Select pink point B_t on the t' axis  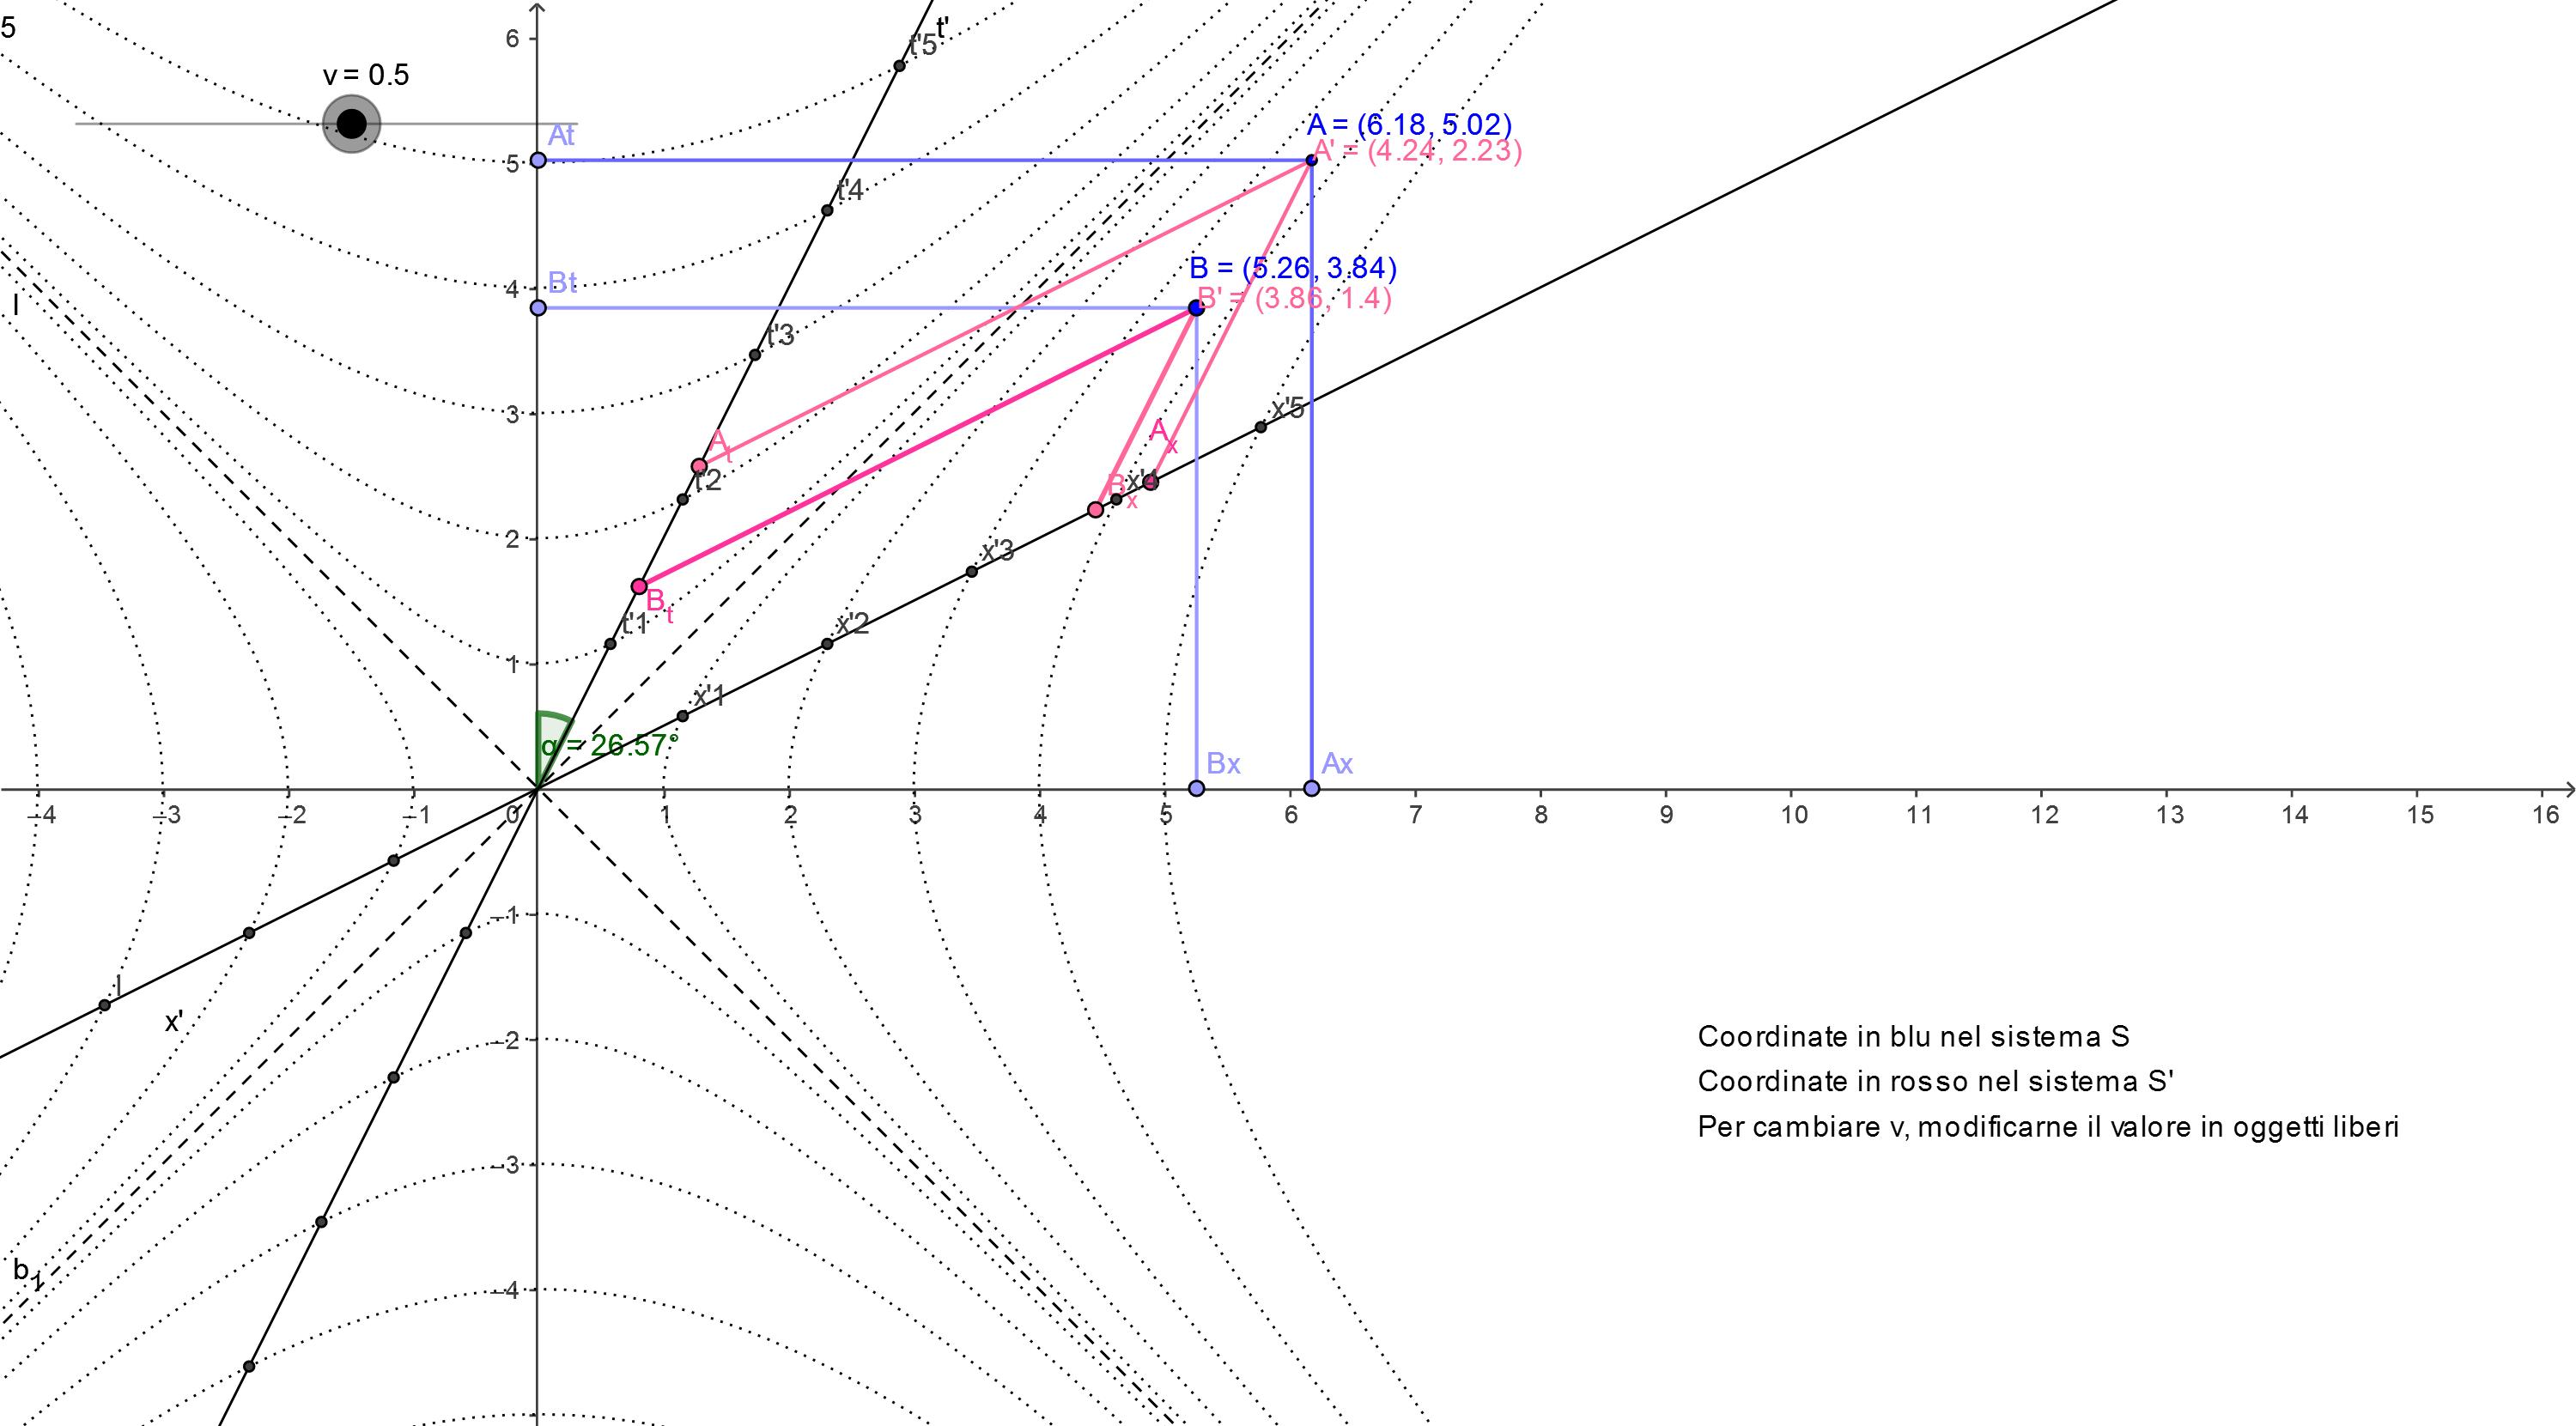tap(639, 586)
